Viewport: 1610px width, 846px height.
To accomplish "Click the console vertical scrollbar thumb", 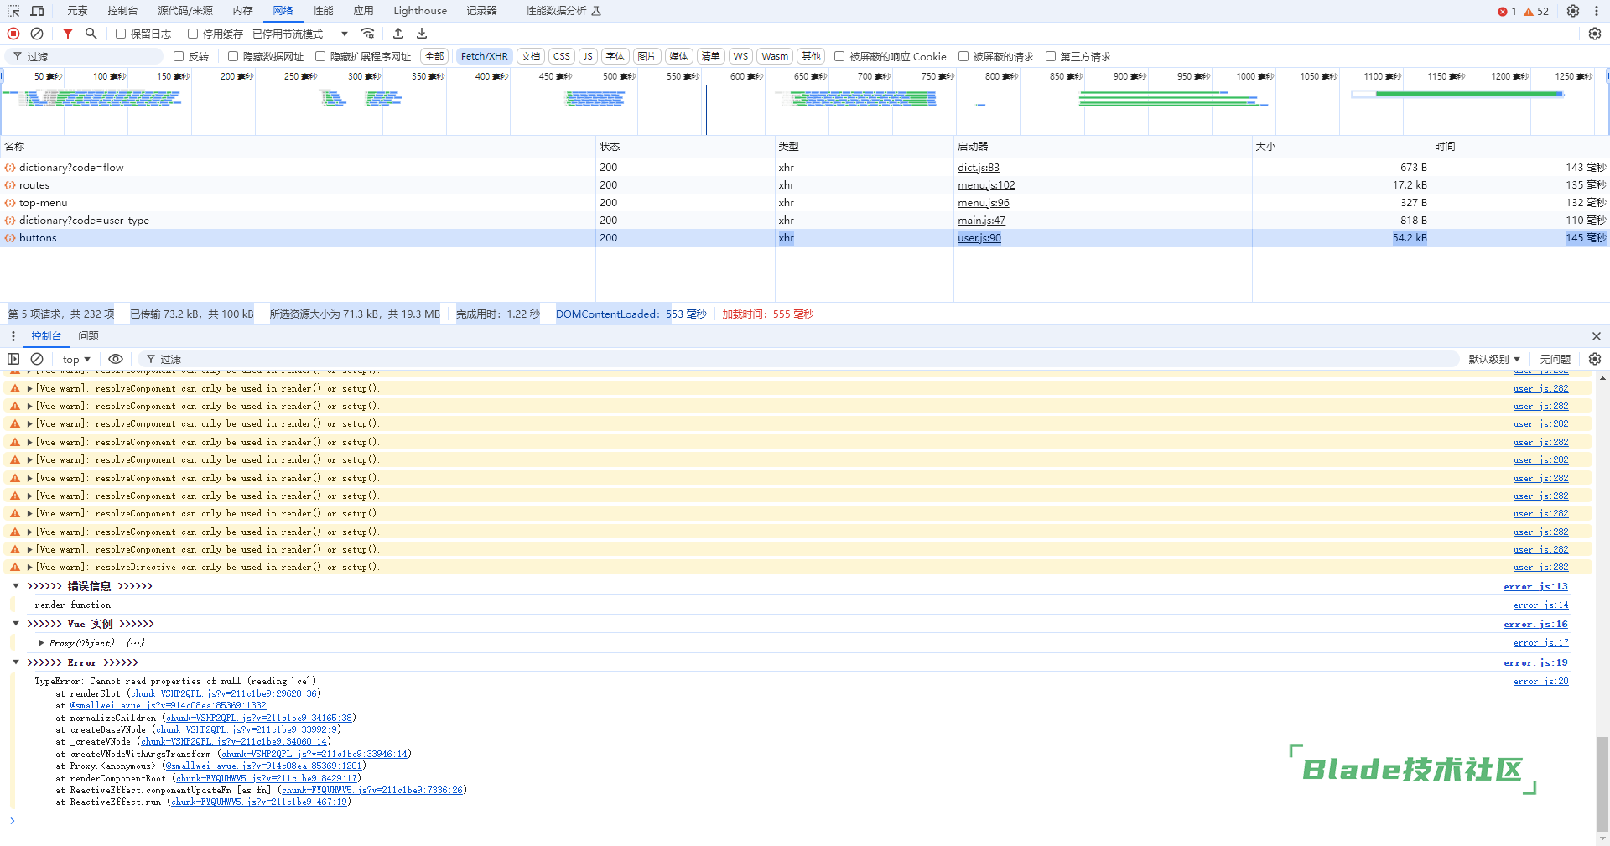I will (1602, 784).
